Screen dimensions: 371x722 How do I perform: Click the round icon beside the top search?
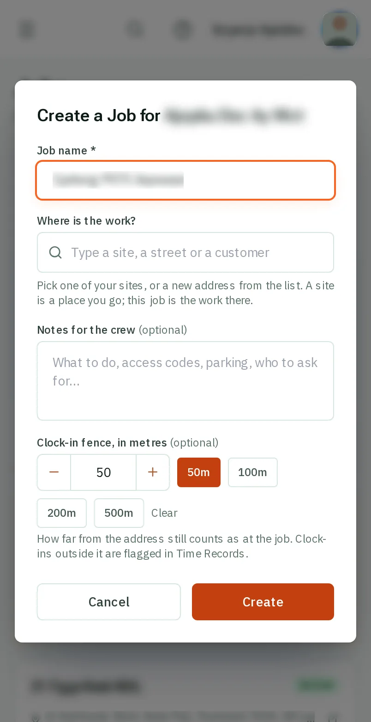[x=182, y=30]
